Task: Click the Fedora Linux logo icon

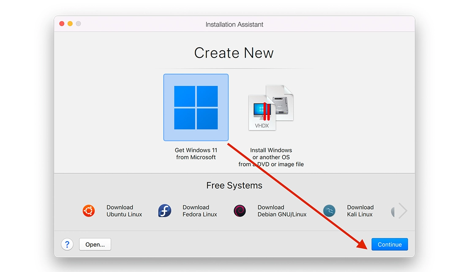Action: click(x=164, y=211)
